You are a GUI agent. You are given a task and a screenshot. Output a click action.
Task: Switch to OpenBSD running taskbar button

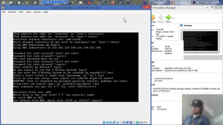[x=180, y=2]
